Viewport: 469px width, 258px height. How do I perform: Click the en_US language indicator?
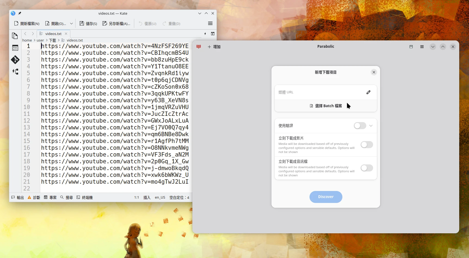[x=160, y=198]
